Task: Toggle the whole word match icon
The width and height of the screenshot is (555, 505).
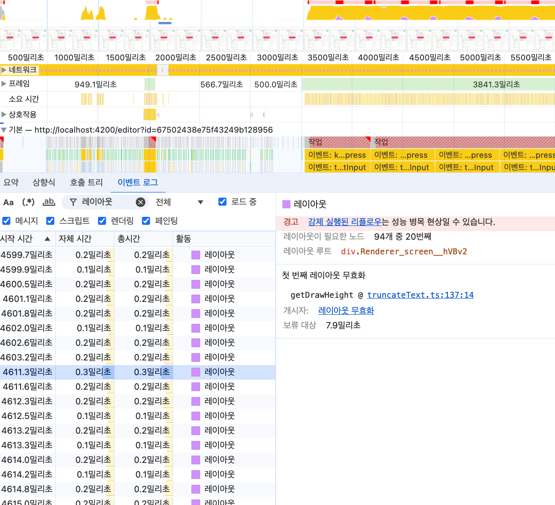Action: (x=49, y=202)
